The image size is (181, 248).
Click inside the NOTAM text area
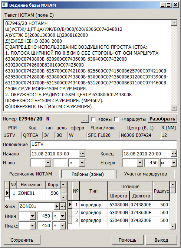pyautogui.click(x=87, y=65)
